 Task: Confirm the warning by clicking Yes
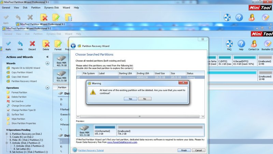click(x=130, y=99)
